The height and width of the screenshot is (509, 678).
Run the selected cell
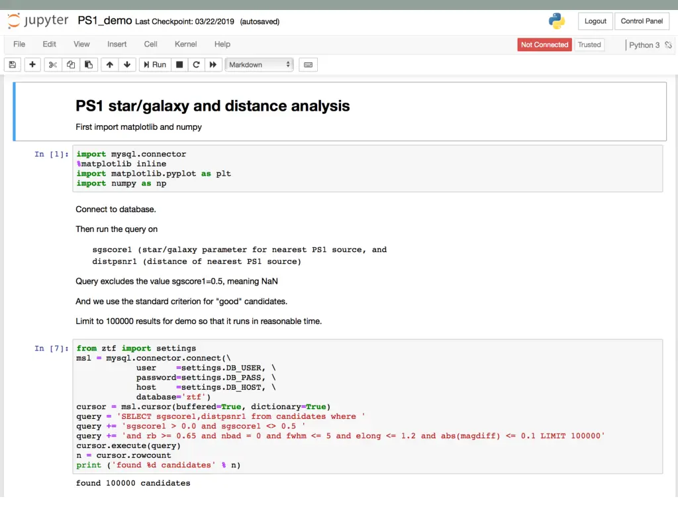click(x=155, y=64)
